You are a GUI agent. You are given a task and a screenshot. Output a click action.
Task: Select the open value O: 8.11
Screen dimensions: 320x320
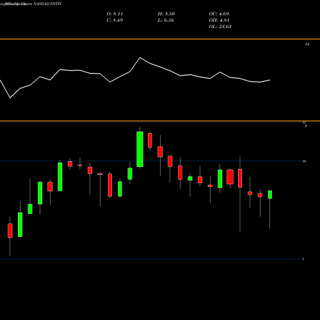point(115,14)
